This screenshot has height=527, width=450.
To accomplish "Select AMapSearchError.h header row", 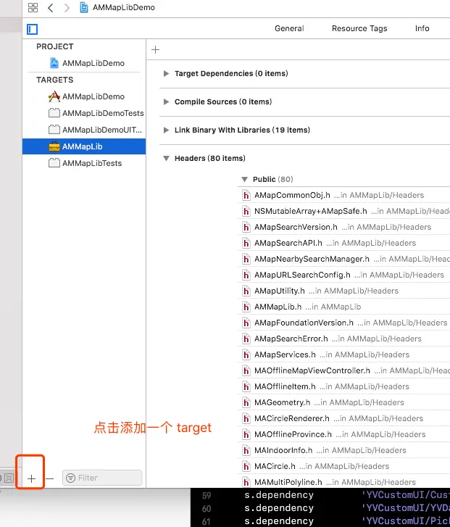I will point(343,339).
